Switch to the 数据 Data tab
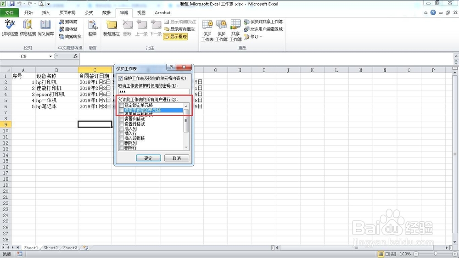 [106, 12]
